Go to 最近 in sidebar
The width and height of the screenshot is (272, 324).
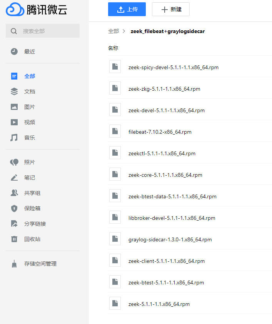click(x=30, y=52)
